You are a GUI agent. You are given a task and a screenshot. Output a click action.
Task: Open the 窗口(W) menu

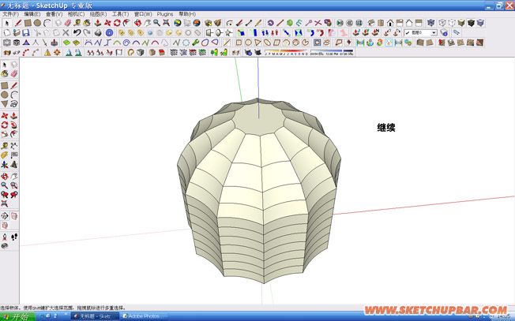click(x=143, y=14)
